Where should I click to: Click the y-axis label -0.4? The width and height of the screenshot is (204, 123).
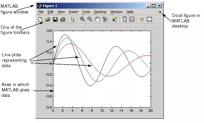coord(49,85)
